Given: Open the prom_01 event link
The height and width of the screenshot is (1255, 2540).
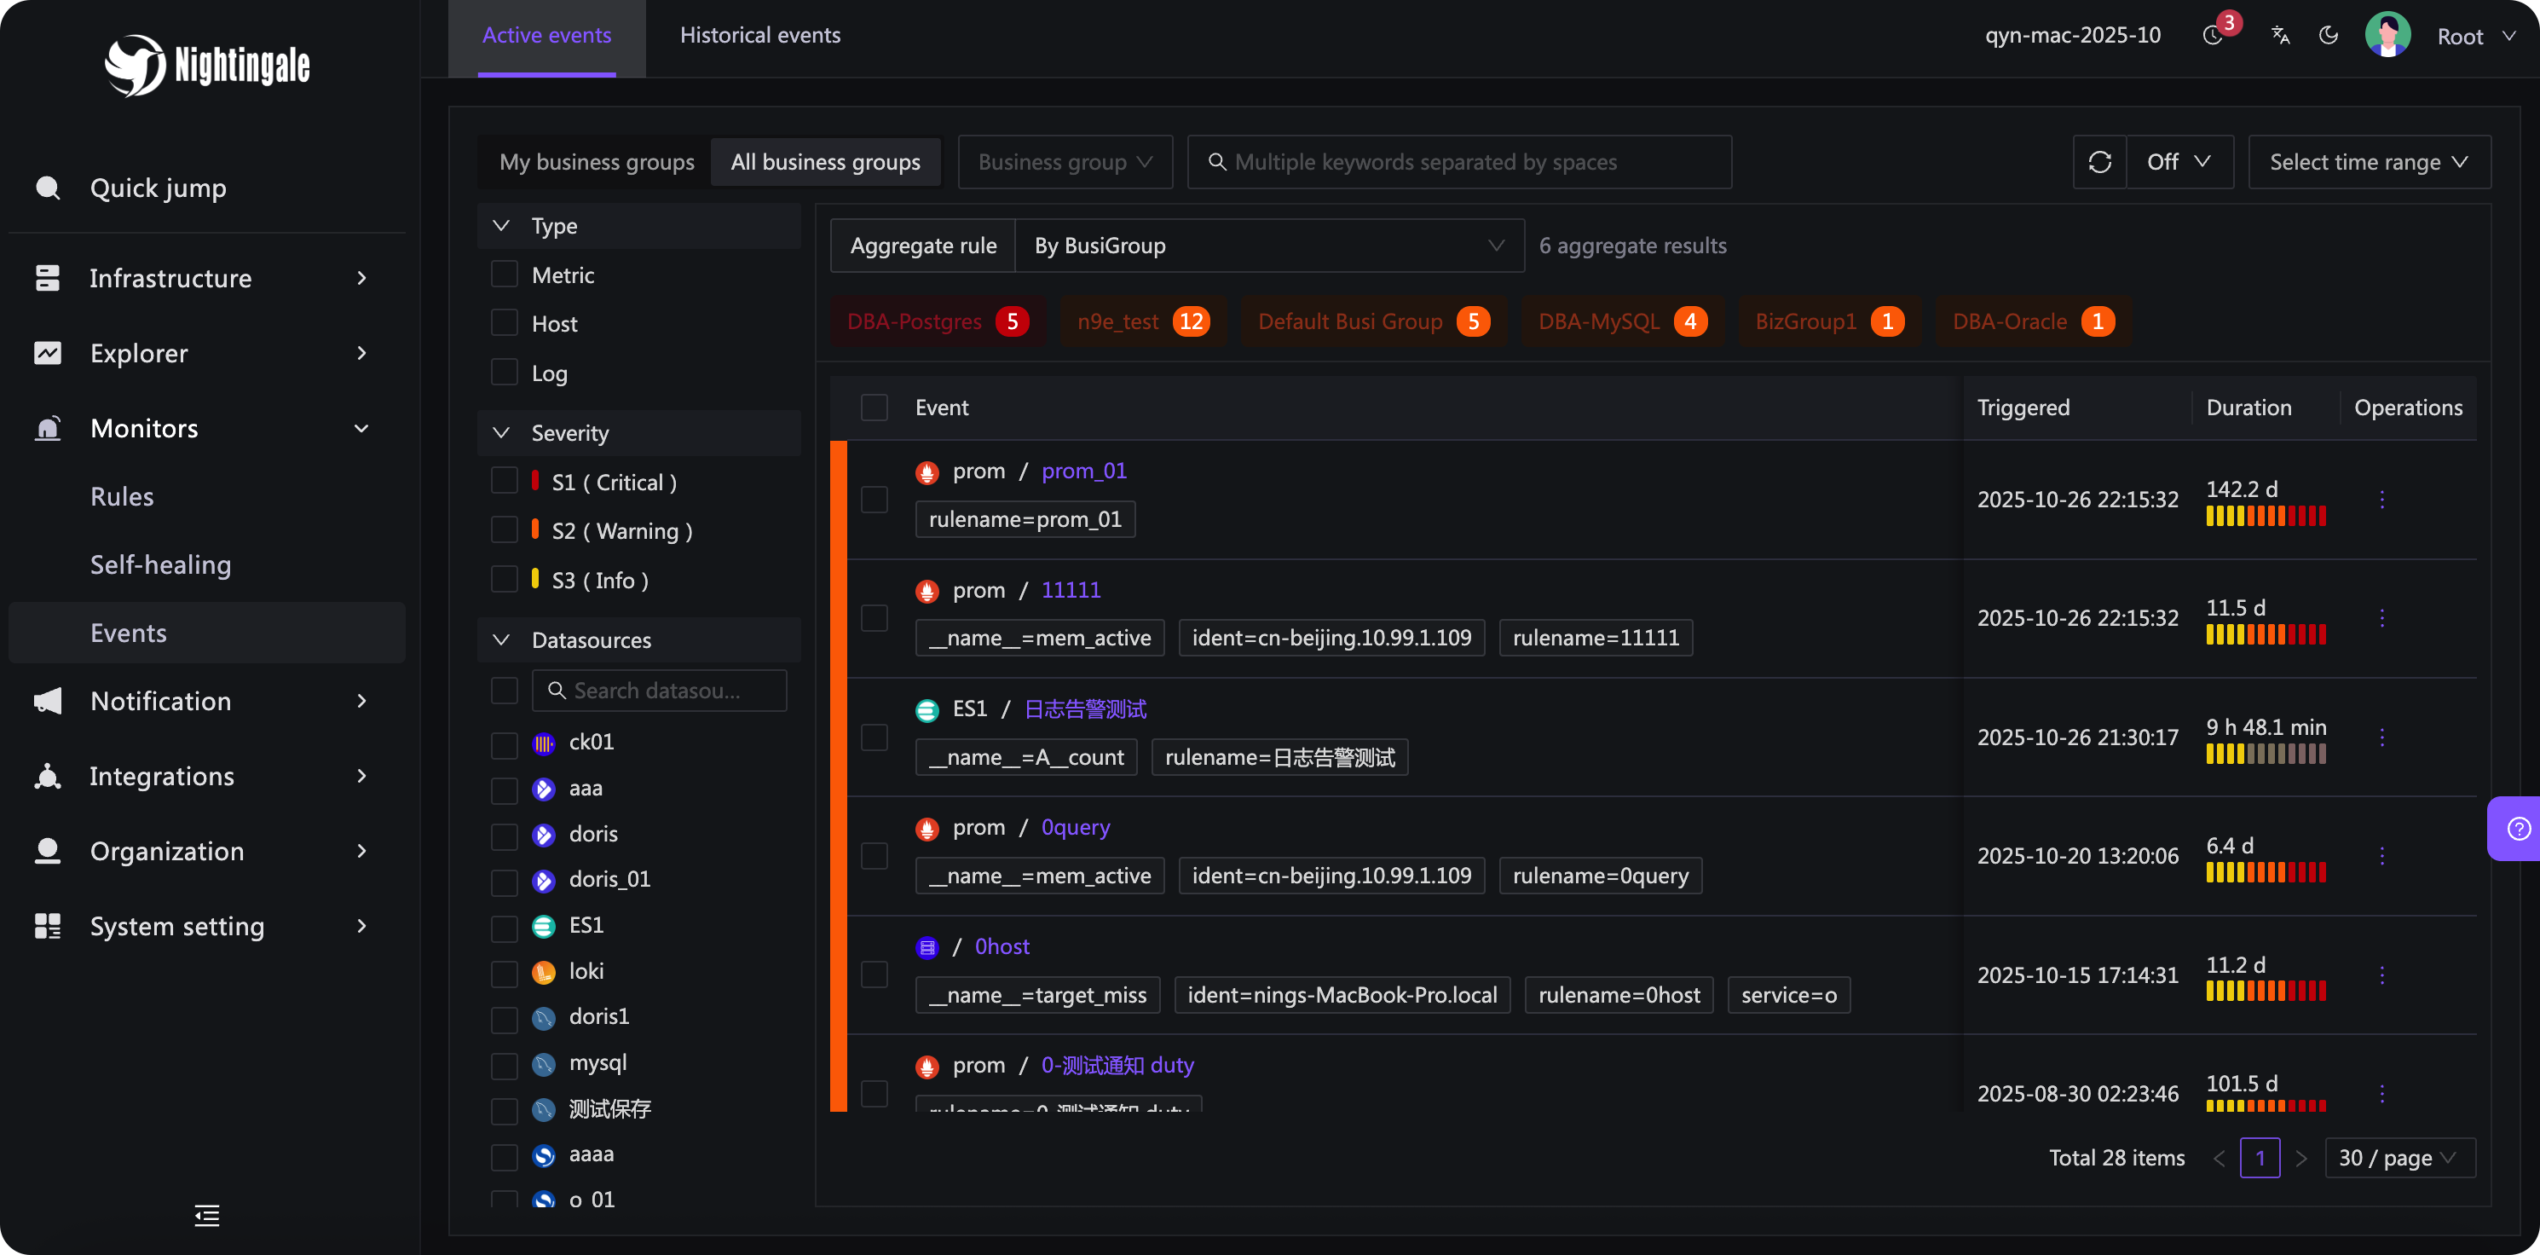Looking at the screenshot, I should click(x=1083, y=471).
